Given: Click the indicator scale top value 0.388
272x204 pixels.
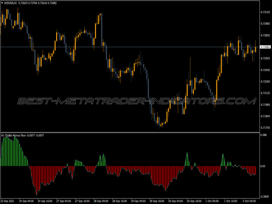Looking at the screenshot, I should (x=263, y=135).
